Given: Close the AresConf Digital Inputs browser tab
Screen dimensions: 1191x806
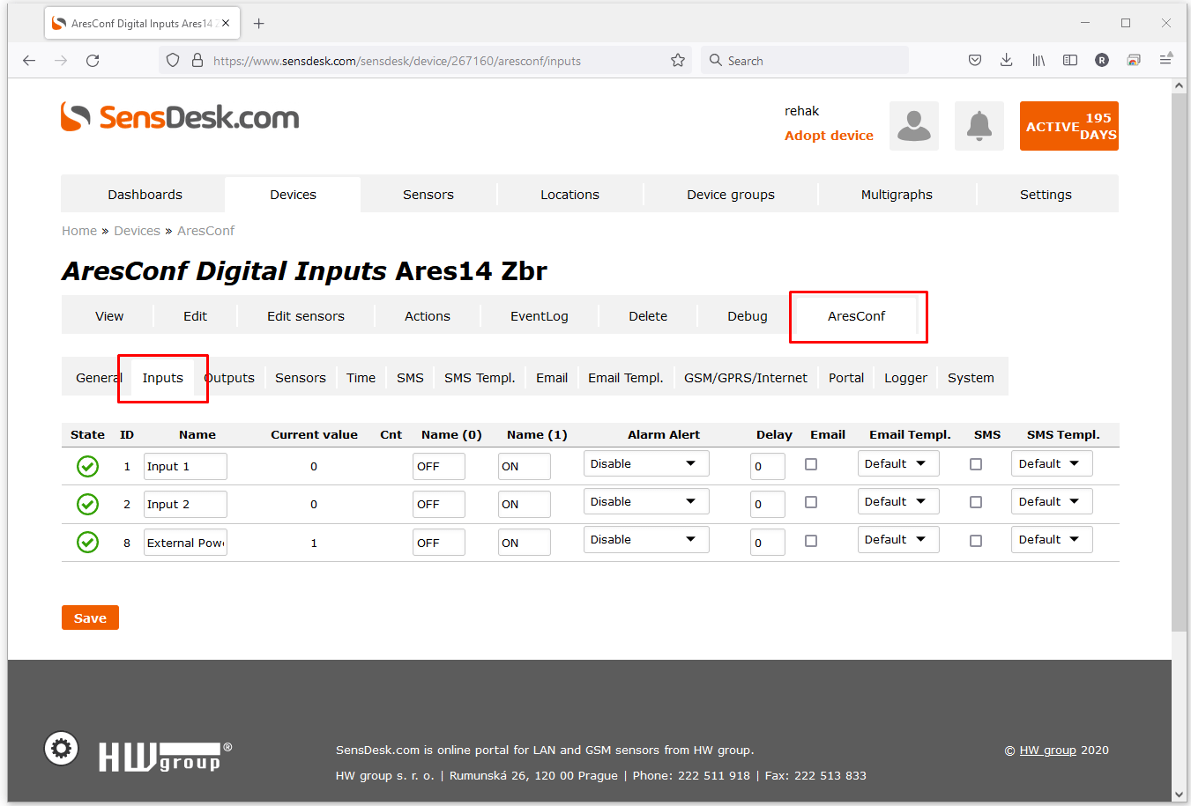Looking at the screenshot, I should click(x=226, y=24).
